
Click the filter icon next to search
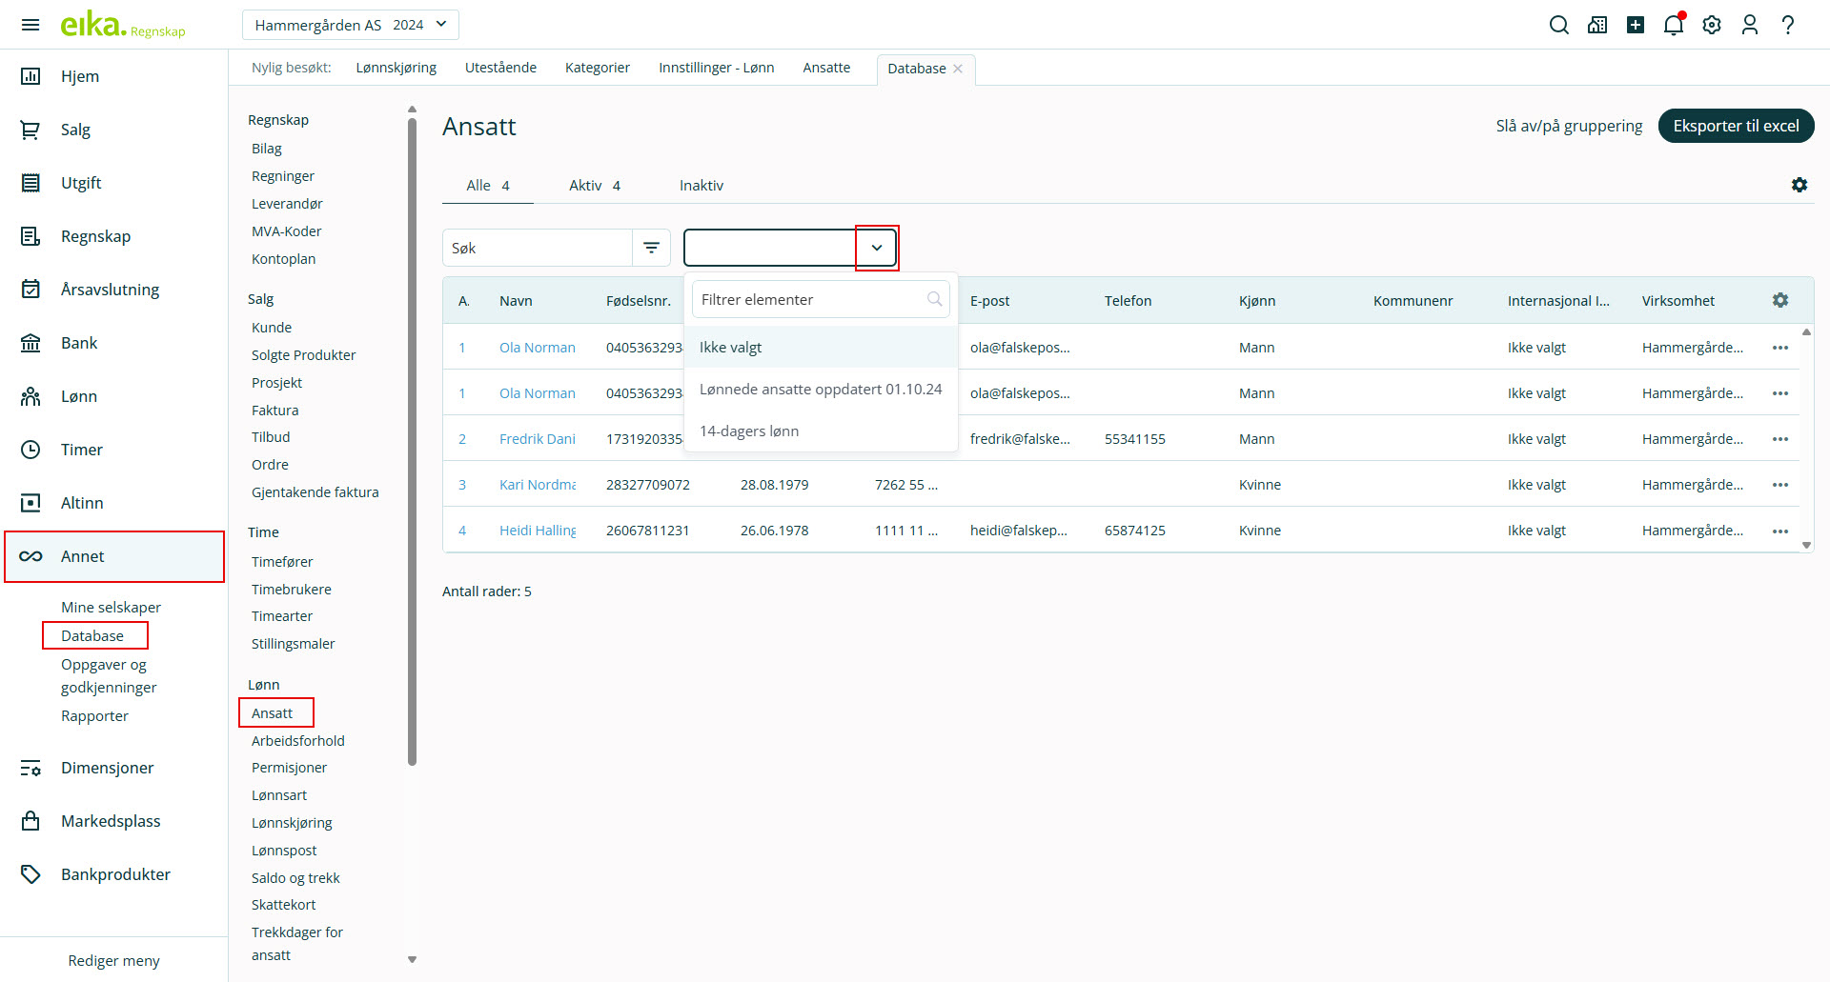point(652,248)
